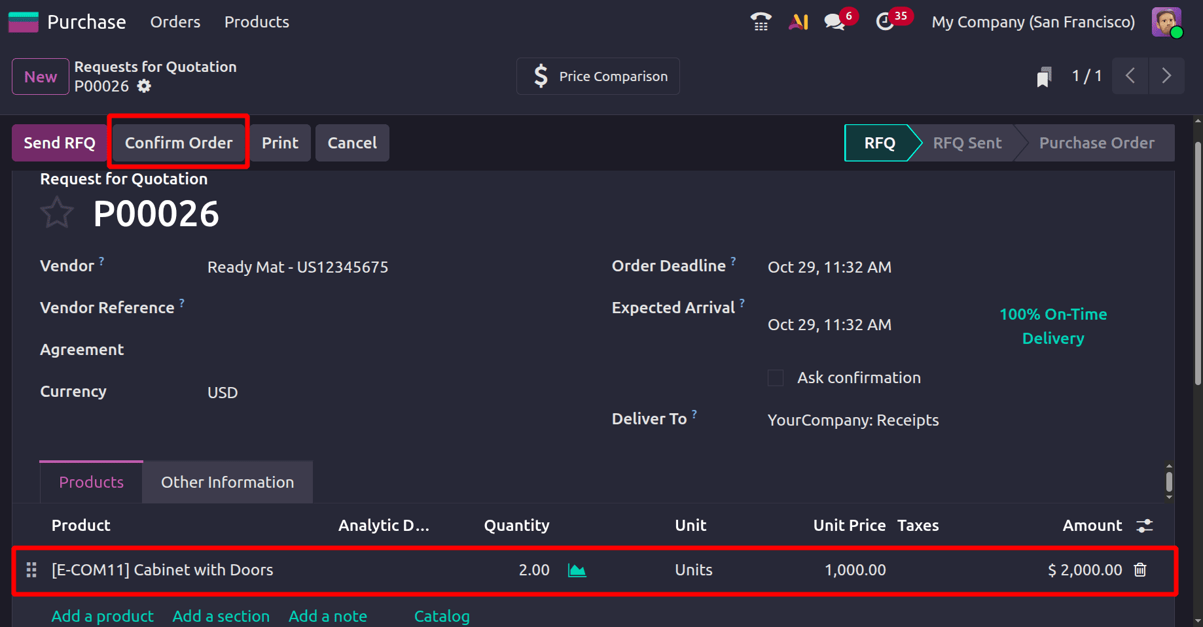The height and width of the screenshot is (627, 1203).
Task: Open the Orders menu
Action: click(175, 21)
